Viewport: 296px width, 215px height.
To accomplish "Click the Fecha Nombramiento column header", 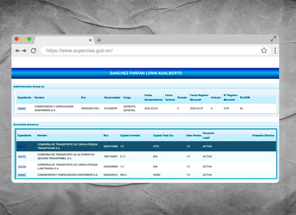I will (x=153, y=97).
